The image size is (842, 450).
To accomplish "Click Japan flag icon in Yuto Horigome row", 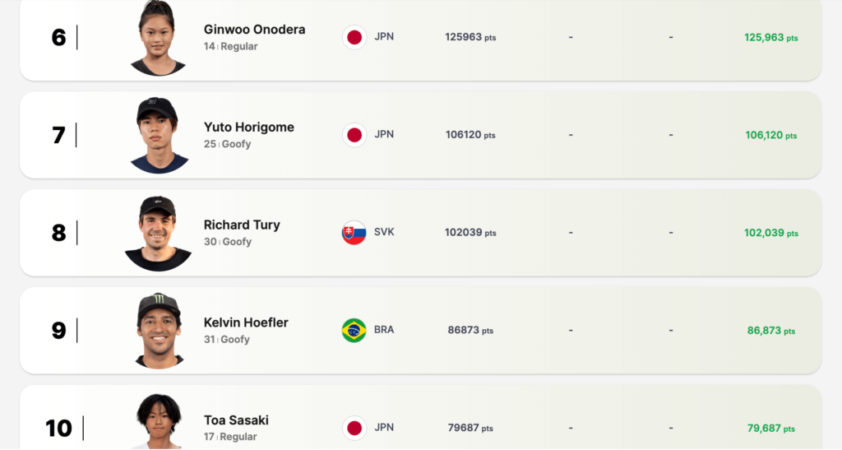I will tap(354, 135).
